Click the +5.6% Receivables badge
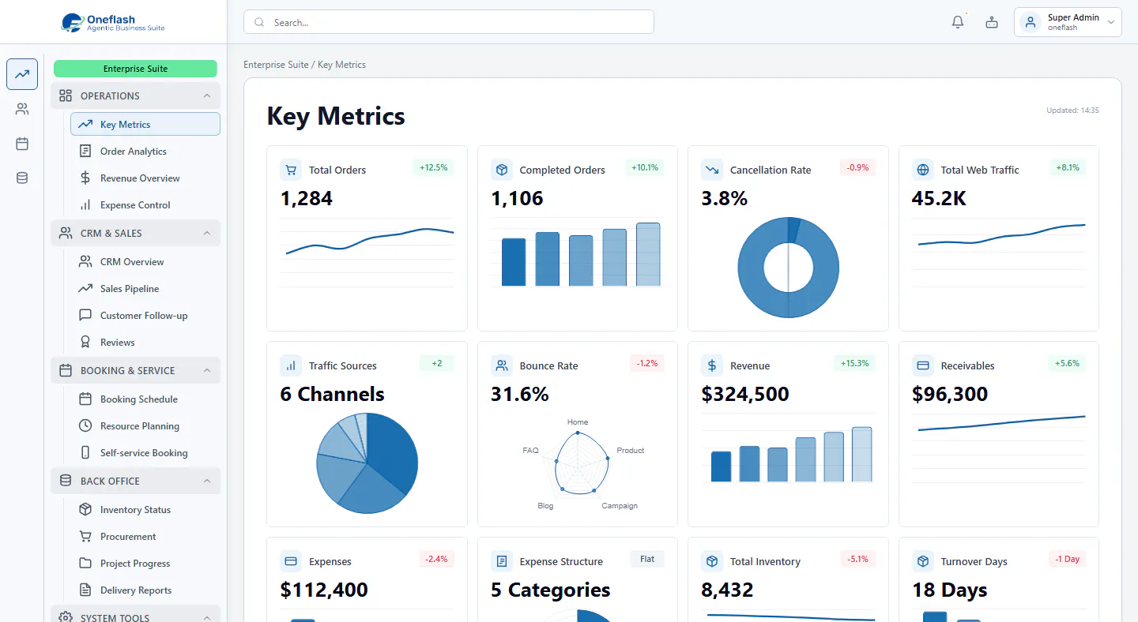 [x=1067, y=363]
